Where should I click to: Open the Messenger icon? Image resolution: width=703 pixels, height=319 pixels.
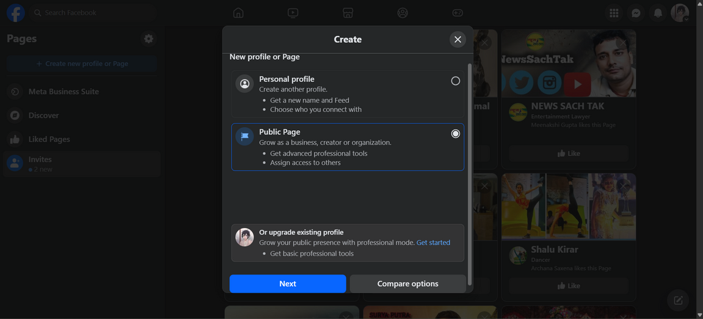[636, 13]
